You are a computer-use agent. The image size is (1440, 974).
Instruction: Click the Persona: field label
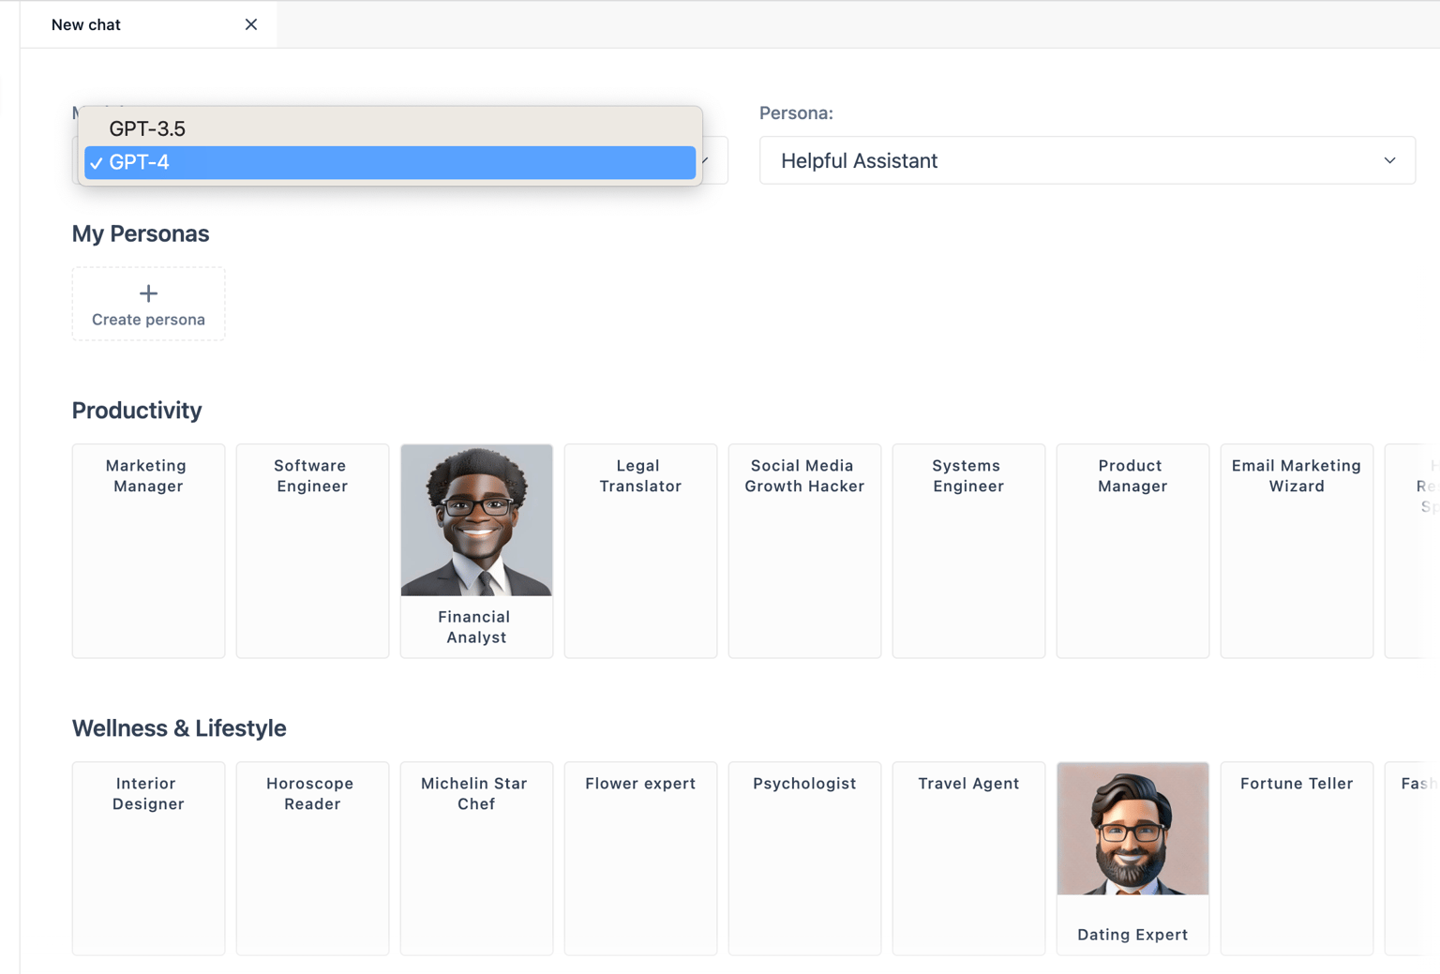[x=796, y=112]
